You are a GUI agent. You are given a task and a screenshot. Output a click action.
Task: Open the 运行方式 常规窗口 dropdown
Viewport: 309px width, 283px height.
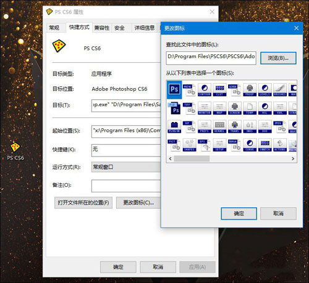pos(126,167)
